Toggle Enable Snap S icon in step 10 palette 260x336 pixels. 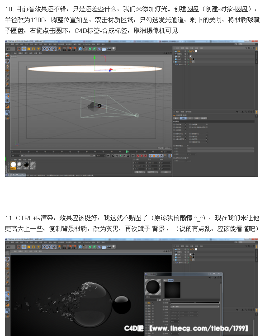pos(7,100)
